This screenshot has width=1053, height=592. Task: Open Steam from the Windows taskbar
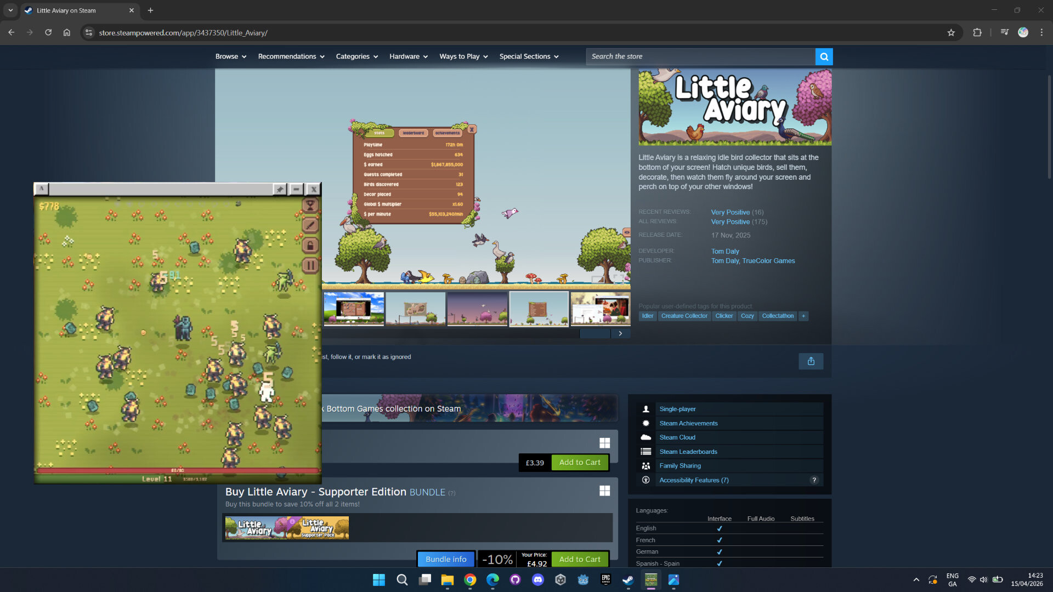coord(628,580)
